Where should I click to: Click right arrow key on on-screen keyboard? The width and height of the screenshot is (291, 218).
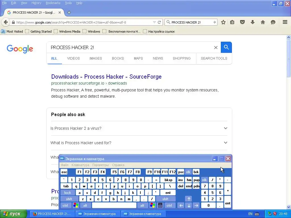[196, 205]
